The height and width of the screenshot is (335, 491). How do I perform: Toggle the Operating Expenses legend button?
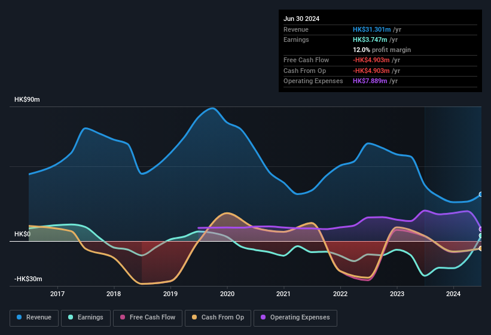pos(295,318)
